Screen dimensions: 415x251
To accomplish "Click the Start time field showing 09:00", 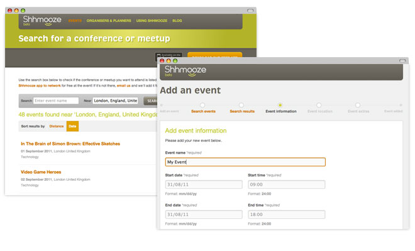I will 286,184.
